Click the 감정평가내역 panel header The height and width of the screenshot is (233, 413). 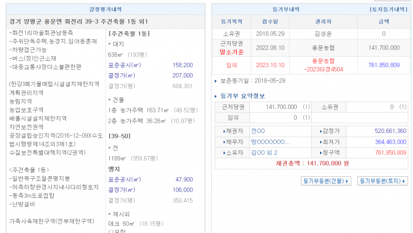coord(106,9)
